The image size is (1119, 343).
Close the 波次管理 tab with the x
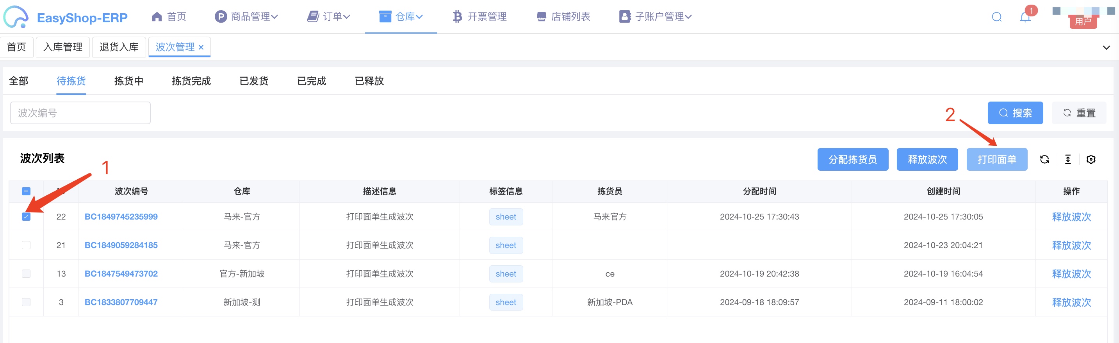coord(201,47)
